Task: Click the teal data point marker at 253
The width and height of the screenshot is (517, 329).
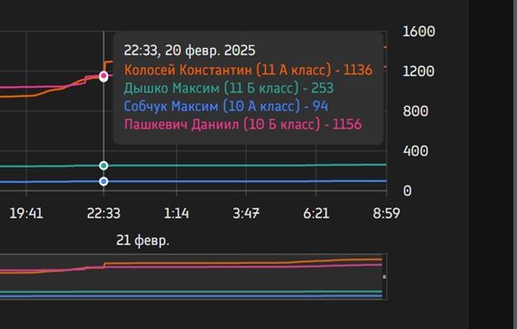Action: coord(103,165)
